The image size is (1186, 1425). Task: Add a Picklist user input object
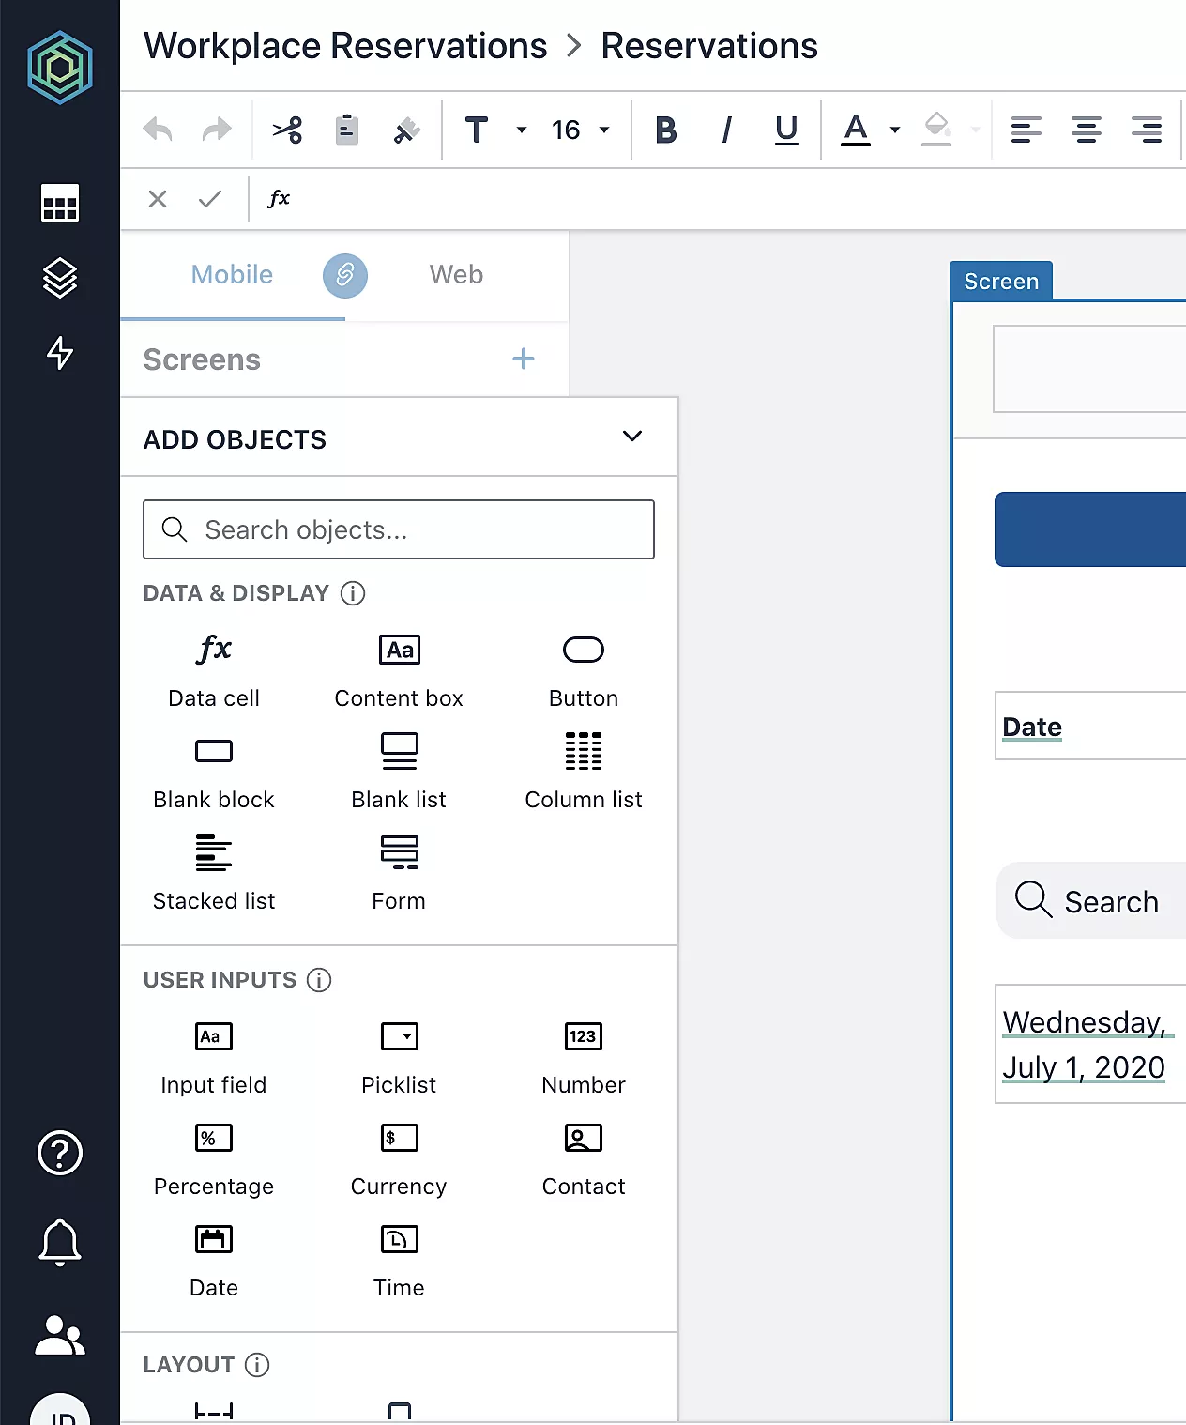(x=399, y=1058)
